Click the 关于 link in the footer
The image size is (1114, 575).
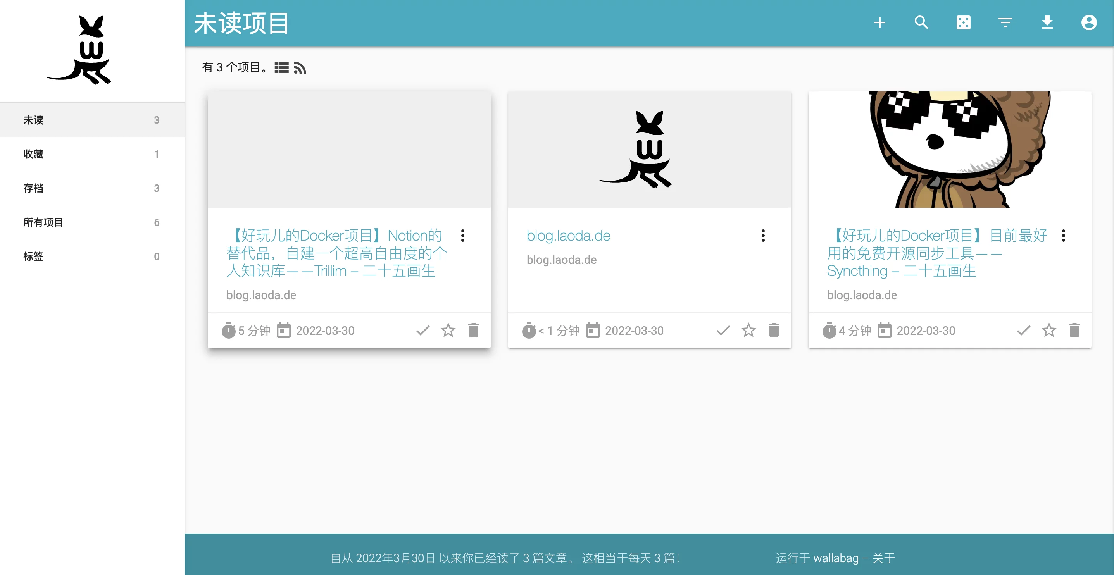click(x=883, y=558)
